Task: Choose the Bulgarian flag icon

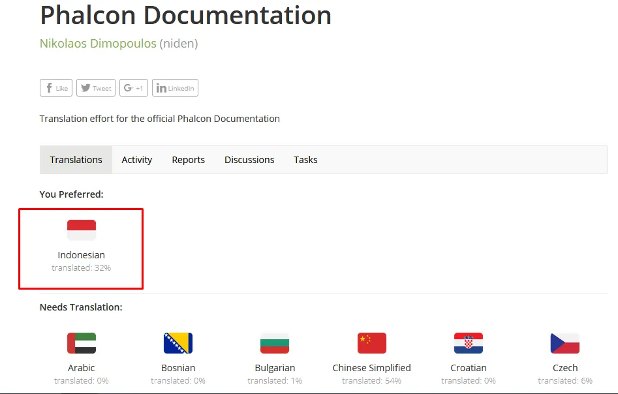Action: pyautogui.click(x=275, y=343)
